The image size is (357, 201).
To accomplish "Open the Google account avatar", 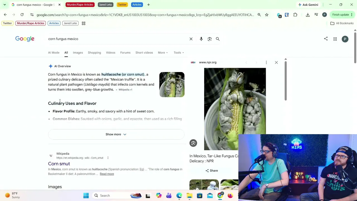I will tap(345, 39).
